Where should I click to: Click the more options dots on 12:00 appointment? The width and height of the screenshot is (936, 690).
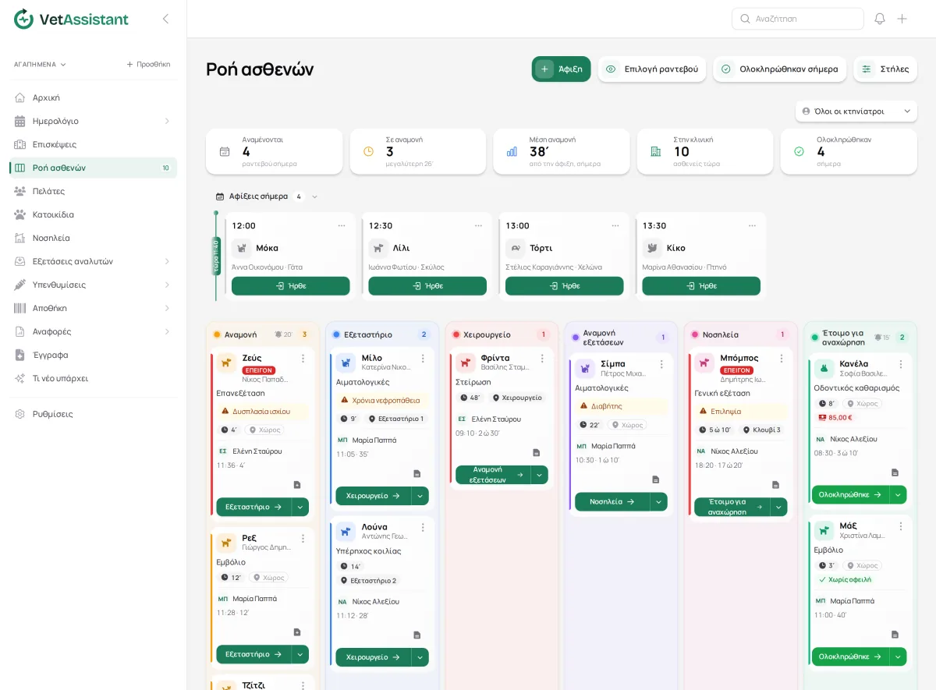[342, 226]
